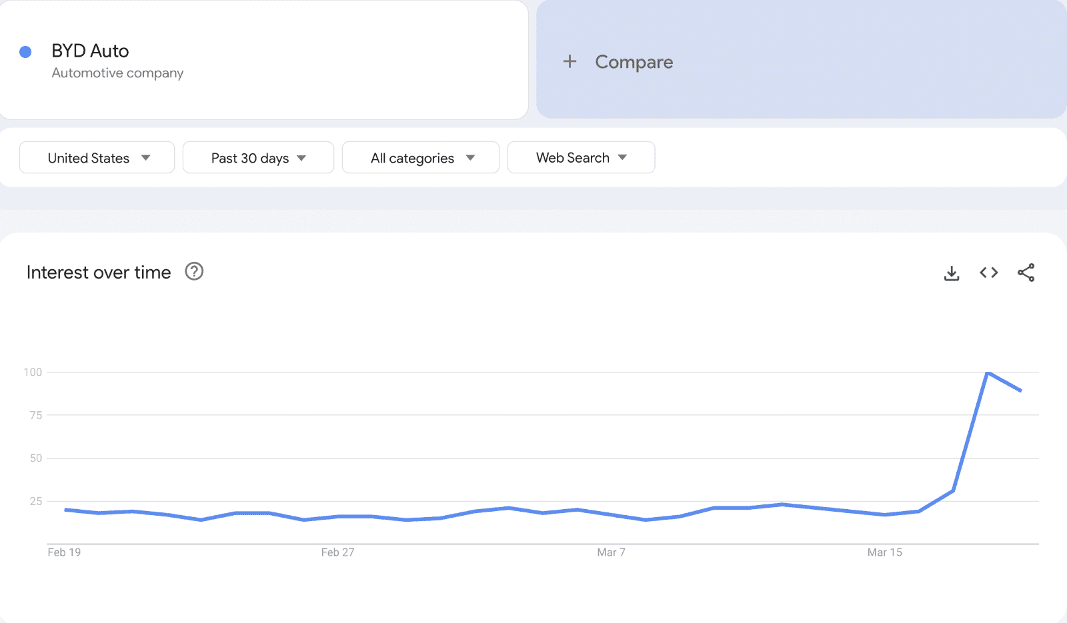1067x623 pixels.
Task: Click the Mar 7 axis label
Action: pyautogui.click(x=611, y=552)
